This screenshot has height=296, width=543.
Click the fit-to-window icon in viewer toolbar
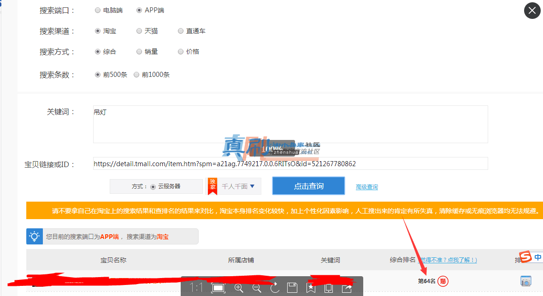[x=218, y=288]
